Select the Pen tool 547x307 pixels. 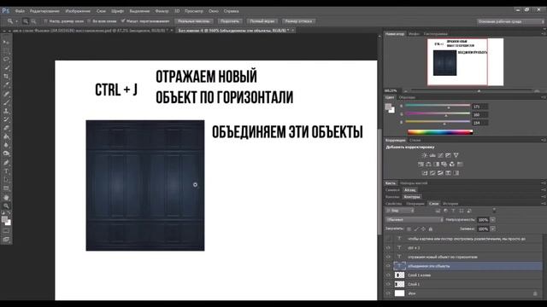coord(6,163)
